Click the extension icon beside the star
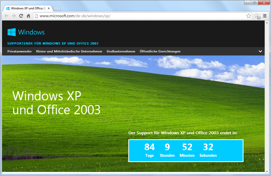The width and height of the screenshot is (271, 176). point(257,16)
